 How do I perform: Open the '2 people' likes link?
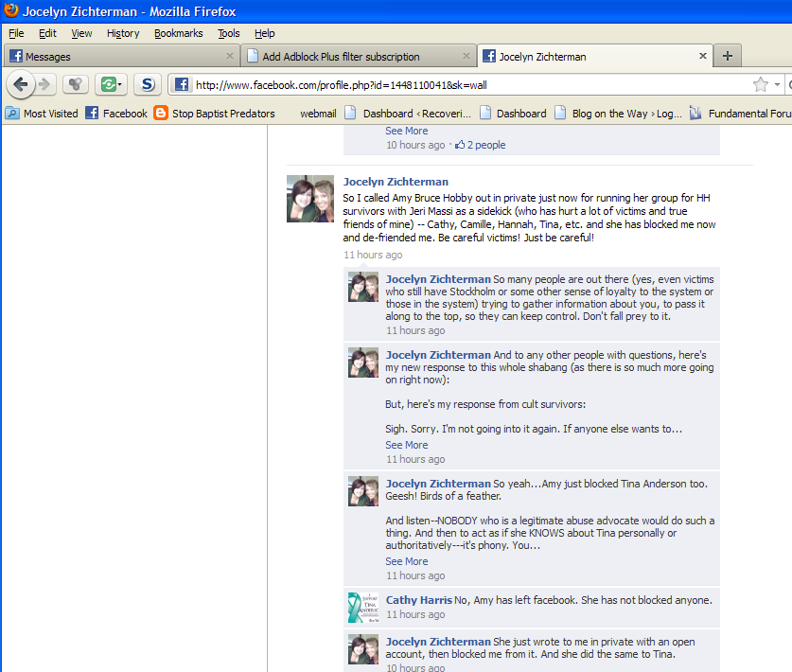pos(486,145)
